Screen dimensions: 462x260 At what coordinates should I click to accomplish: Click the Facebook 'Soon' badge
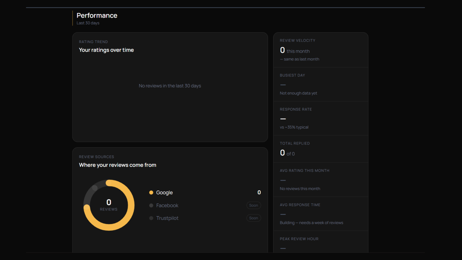click(254, 205)
